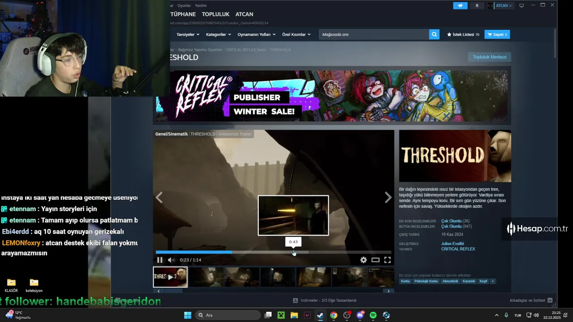Open Julien Eveillé developer link
Viewport: 573px width, 322px height.
click(453, 244)
